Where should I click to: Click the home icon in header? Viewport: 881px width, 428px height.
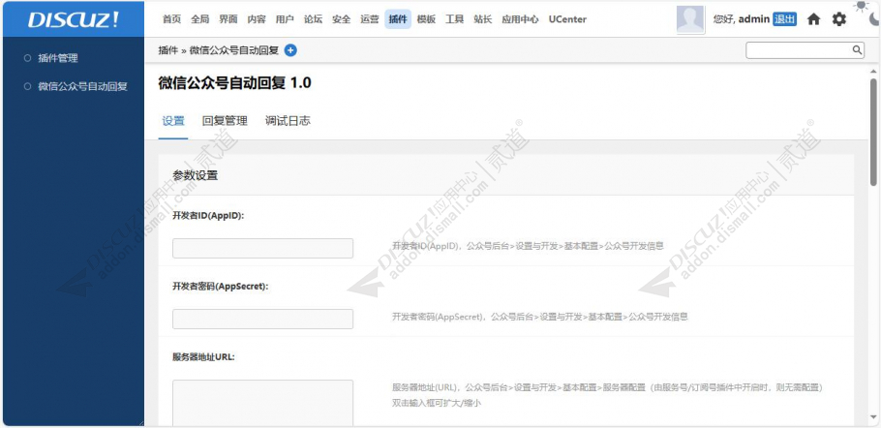click(813, 19)
